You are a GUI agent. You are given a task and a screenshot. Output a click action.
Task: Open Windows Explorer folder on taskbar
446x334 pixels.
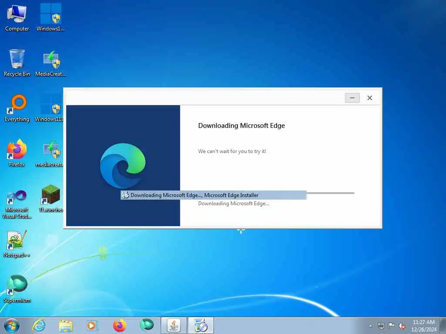click(x=66, y=326)
